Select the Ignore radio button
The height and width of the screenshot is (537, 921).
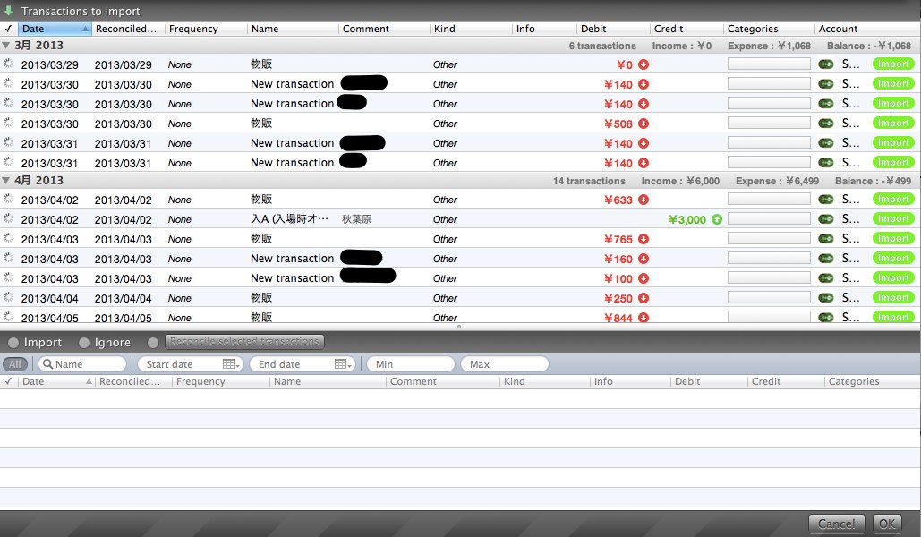[x=84, y=343]
